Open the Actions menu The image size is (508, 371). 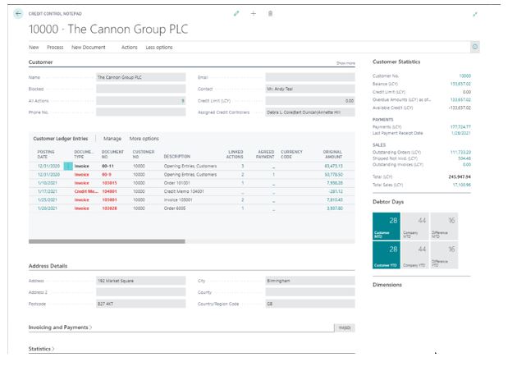click(130, 48)
